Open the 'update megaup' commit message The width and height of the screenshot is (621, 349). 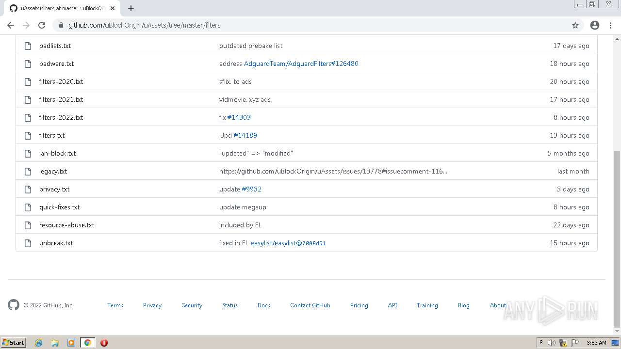243,207
